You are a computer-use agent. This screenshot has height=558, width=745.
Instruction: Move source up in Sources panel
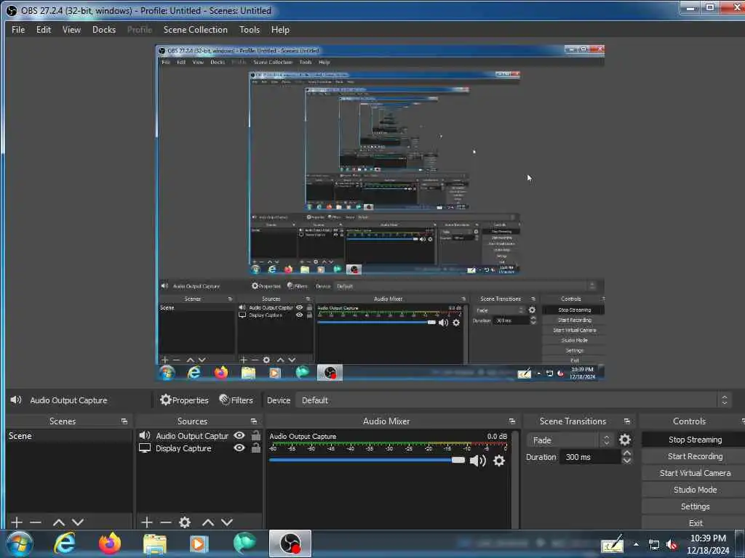click(x=208, y=522)
